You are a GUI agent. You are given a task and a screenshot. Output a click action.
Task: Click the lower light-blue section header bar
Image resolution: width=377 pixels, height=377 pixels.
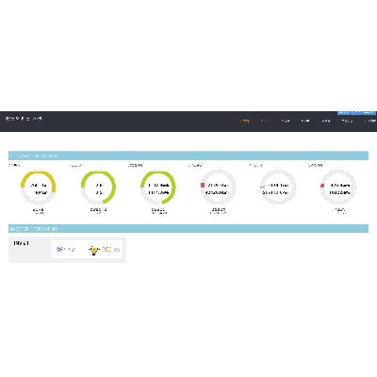click(188, 229)
